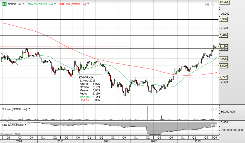Click the 2011 year on time axis
The width and height of the screenshot is (245, 143).
(x=107, y=141)
